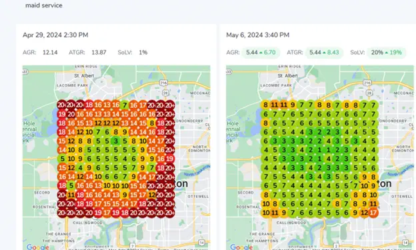Click the SoLV 1% value
Viewport: 416px width, 250px height.
[143, 53]
